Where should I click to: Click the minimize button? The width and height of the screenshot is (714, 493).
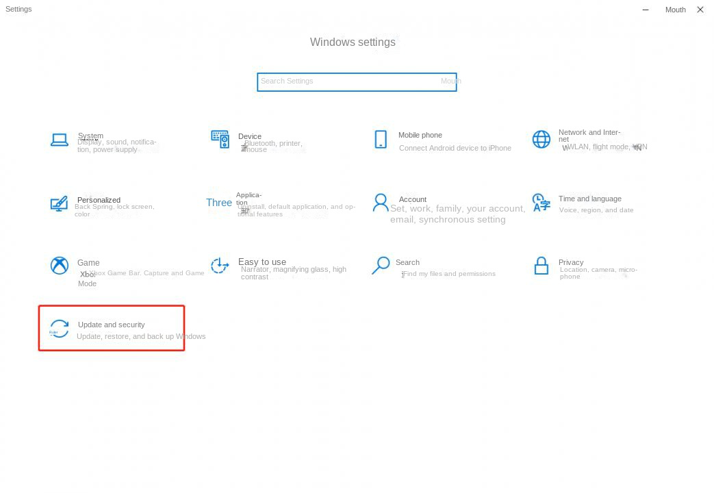(645, 10)
